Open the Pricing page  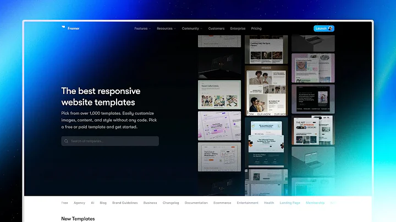(256, 29)
